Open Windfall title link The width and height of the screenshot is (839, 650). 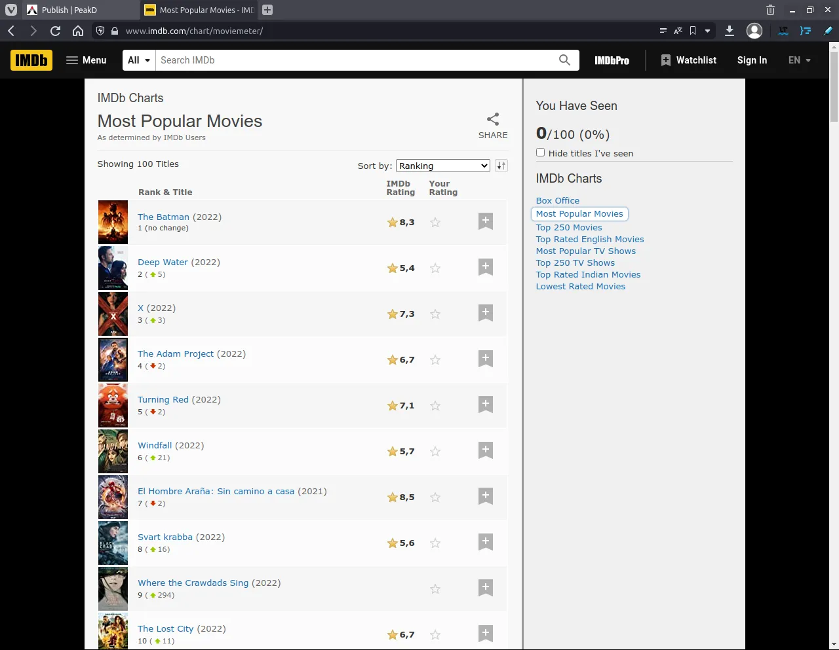(x=155, y=446)
